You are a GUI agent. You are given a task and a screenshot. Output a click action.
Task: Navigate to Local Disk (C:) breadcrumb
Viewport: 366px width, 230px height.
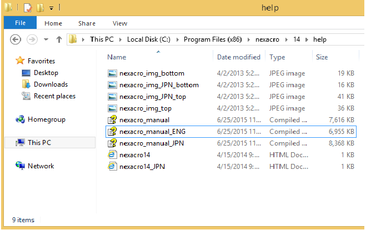149,39
